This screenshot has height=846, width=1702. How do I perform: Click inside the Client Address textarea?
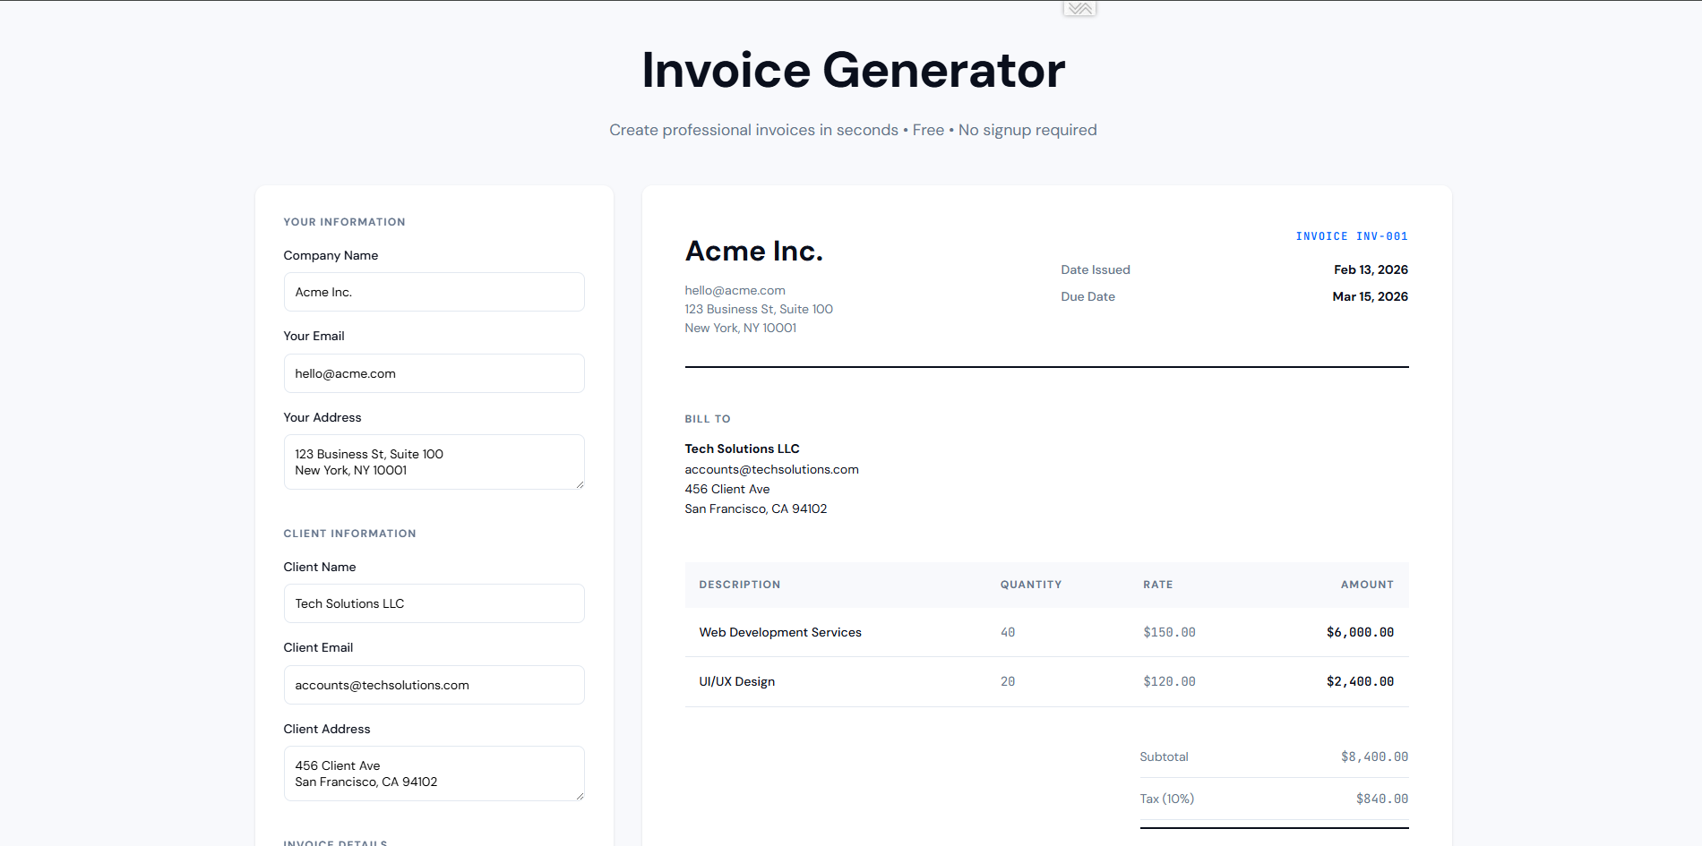pyautogui.click(x=434, y=773)
